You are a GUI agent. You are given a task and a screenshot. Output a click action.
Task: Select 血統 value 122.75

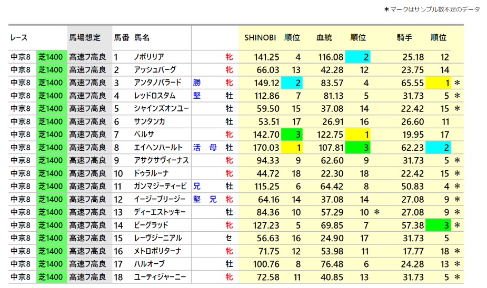331,135
